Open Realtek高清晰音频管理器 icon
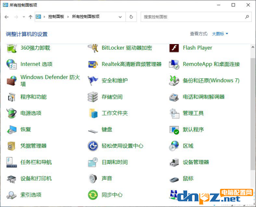Image resolution: width=256 pixels, height=207 pixels. (x=93, y=64)
